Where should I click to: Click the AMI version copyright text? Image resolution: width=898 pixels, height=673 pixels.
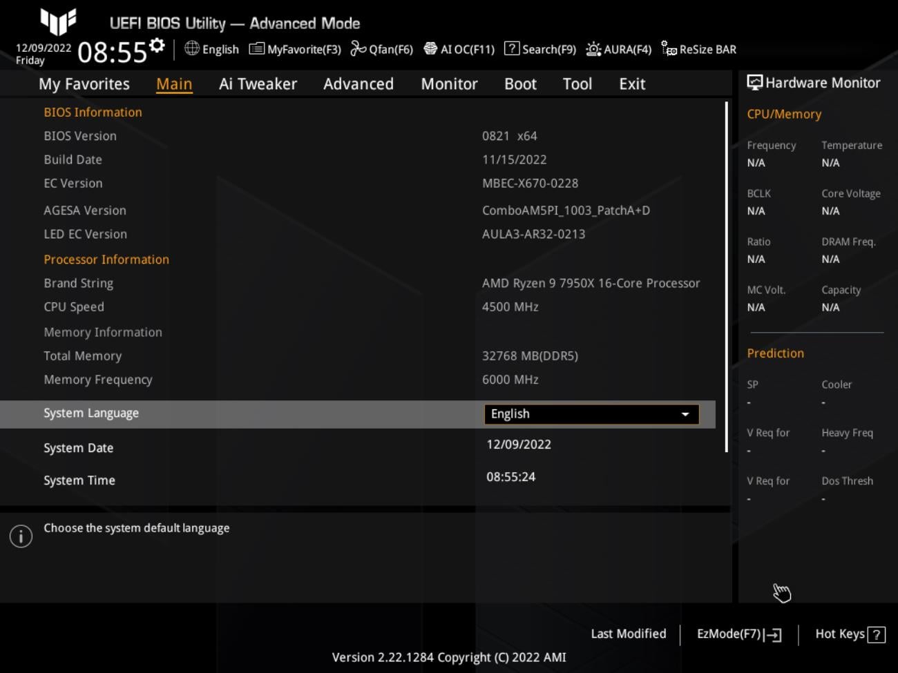point(449,658)
